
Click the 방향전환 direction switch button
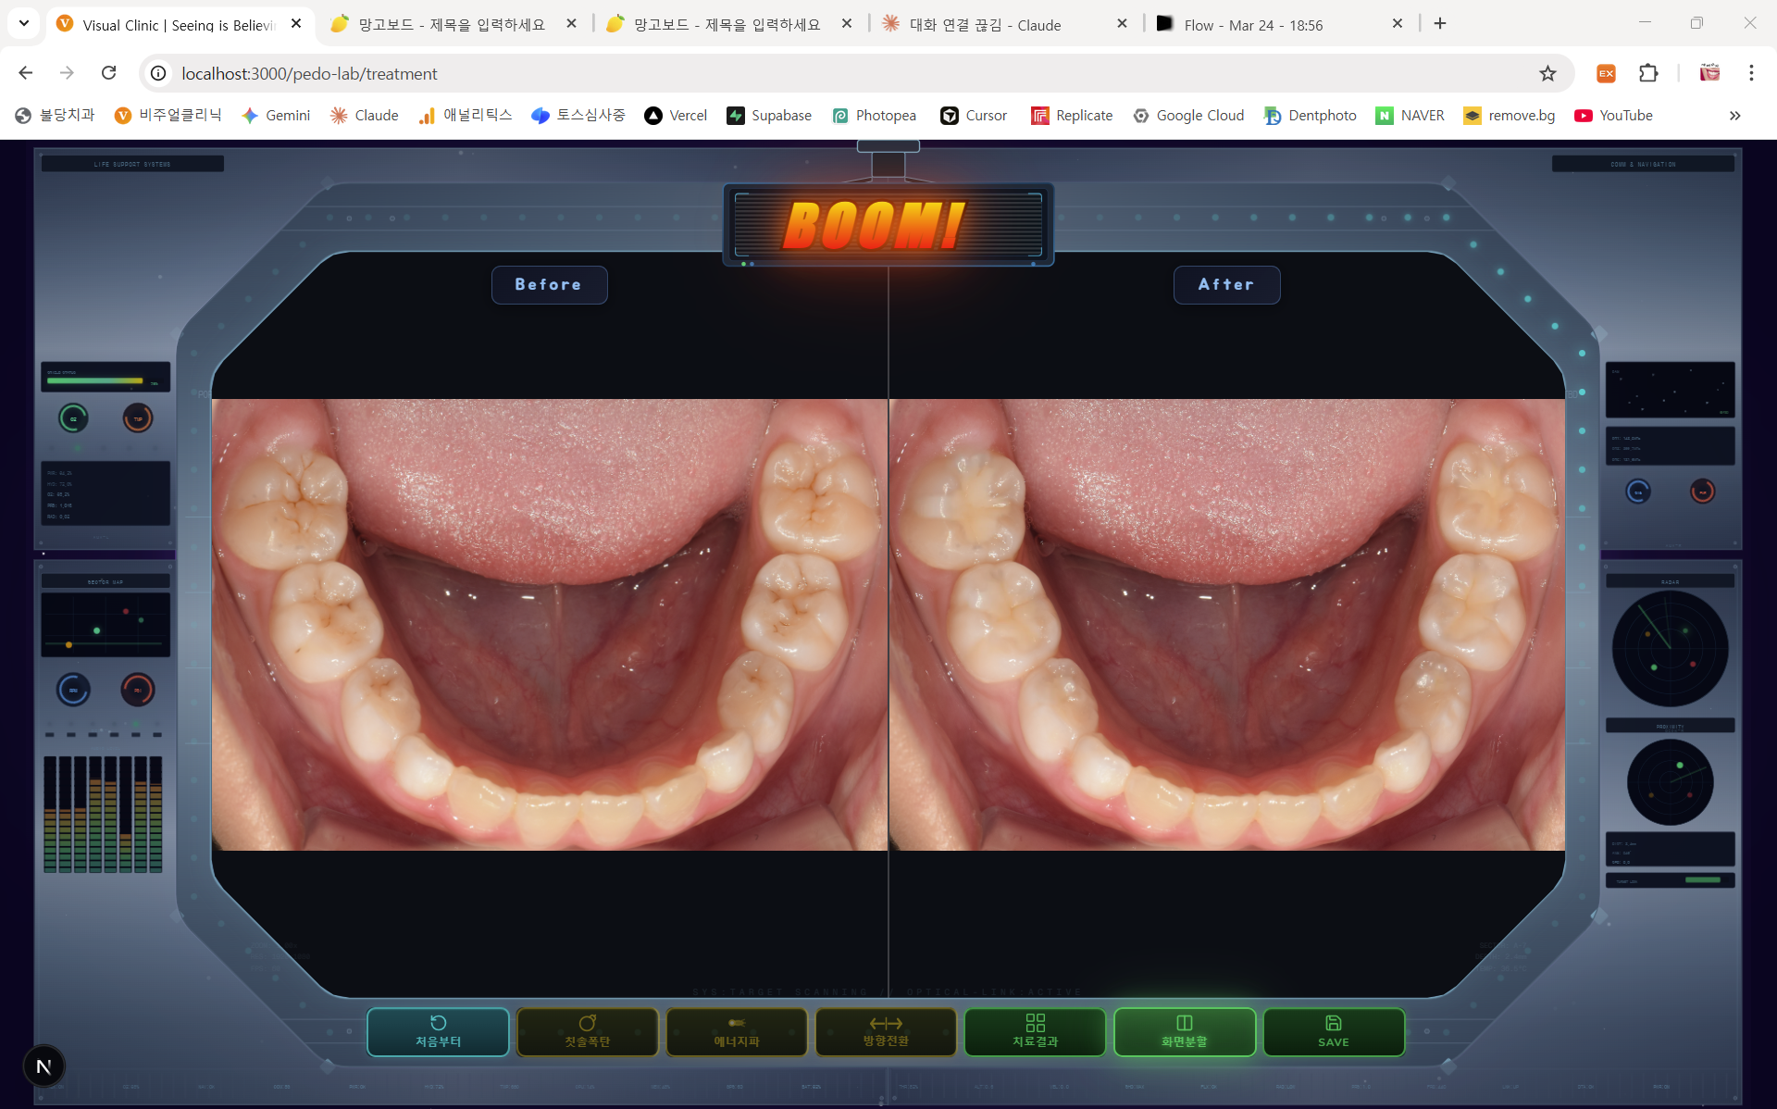point(886,1031)
